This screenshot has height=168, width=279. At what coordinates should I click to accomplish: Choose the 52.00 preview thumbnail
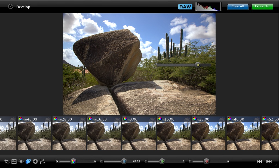[x=270, y=133]
